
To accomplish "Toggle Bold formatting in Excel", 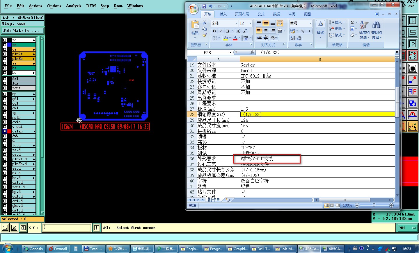I will (x=214, y=31).
